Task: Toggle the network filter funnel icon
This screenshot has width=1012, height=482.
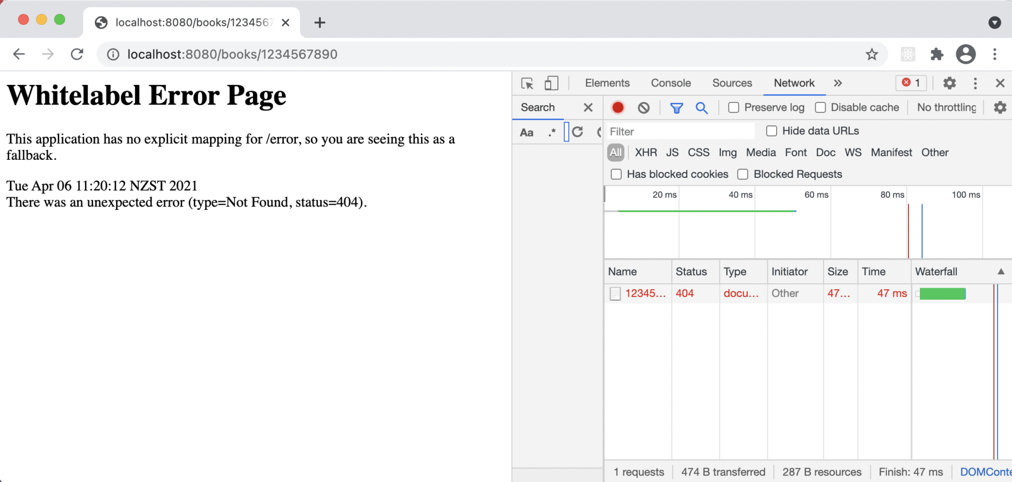Action: 676,108
